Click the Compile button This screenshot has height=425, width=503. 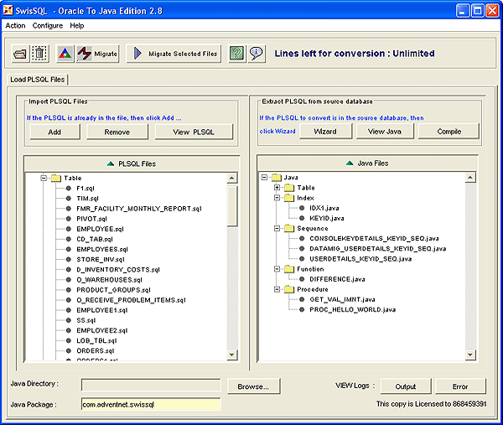(x=449, y=132)
